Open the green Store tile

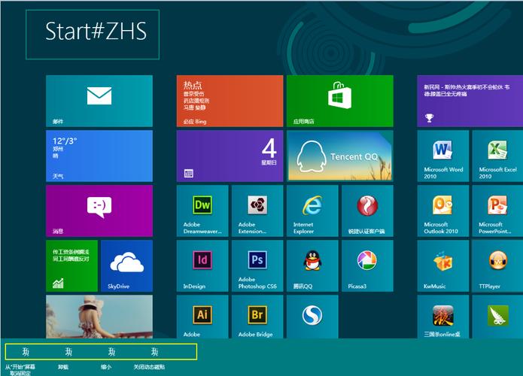click(x=340, y=101)
